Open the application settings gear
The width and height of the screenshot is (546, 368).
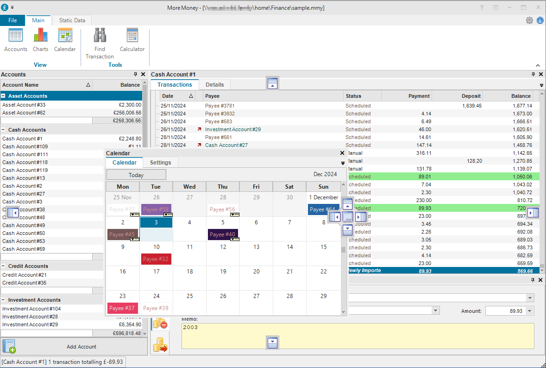coord(529,20)
